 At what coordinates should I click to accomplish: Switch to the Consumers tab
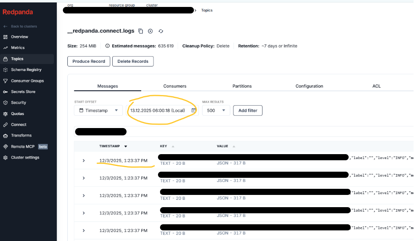click(x=175, y=86)
